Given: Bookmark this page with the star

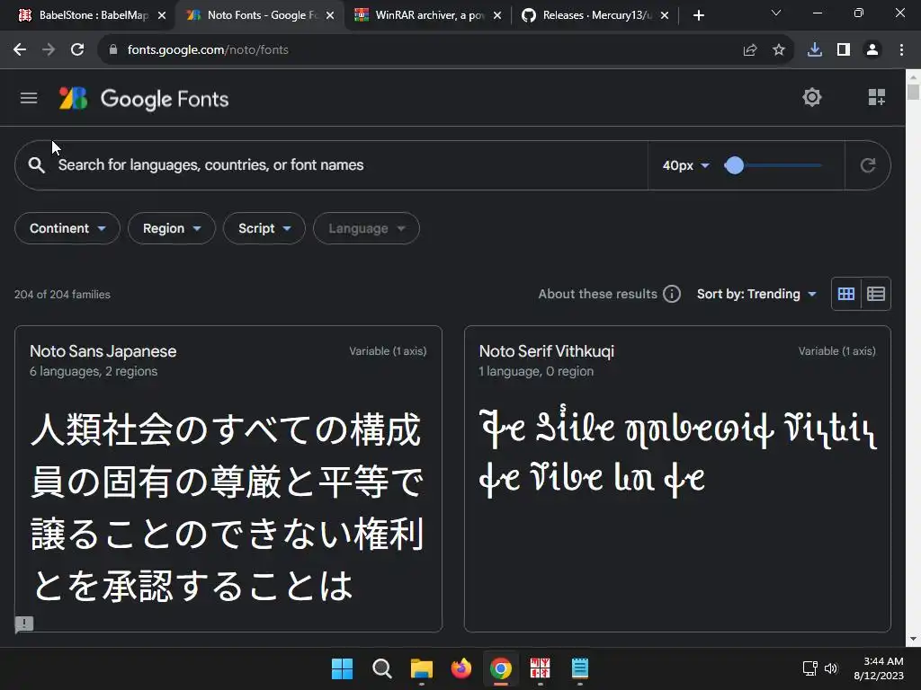Looking at the screenshot, I should pyautogui.click(x=779, y=50).
